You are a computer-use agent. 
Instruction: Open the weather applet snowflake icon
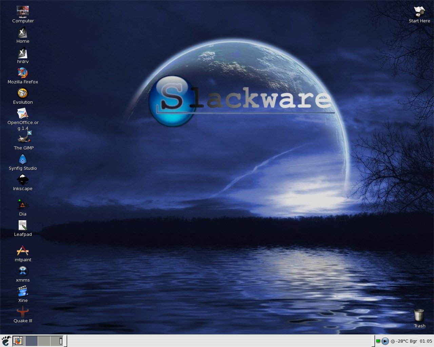393,342
